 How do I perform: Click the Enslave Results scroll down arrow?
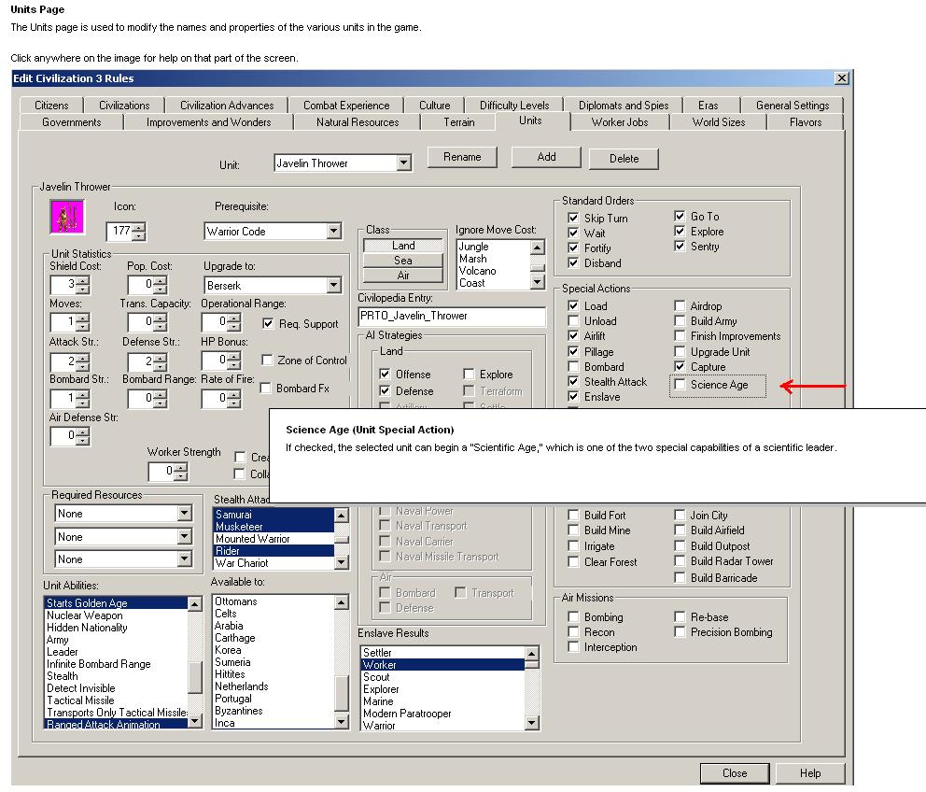(x=531, y=723)
